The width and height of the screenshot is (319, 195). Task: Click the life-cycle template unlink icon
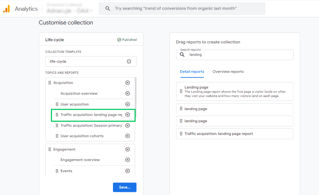[x=129, y=61]
